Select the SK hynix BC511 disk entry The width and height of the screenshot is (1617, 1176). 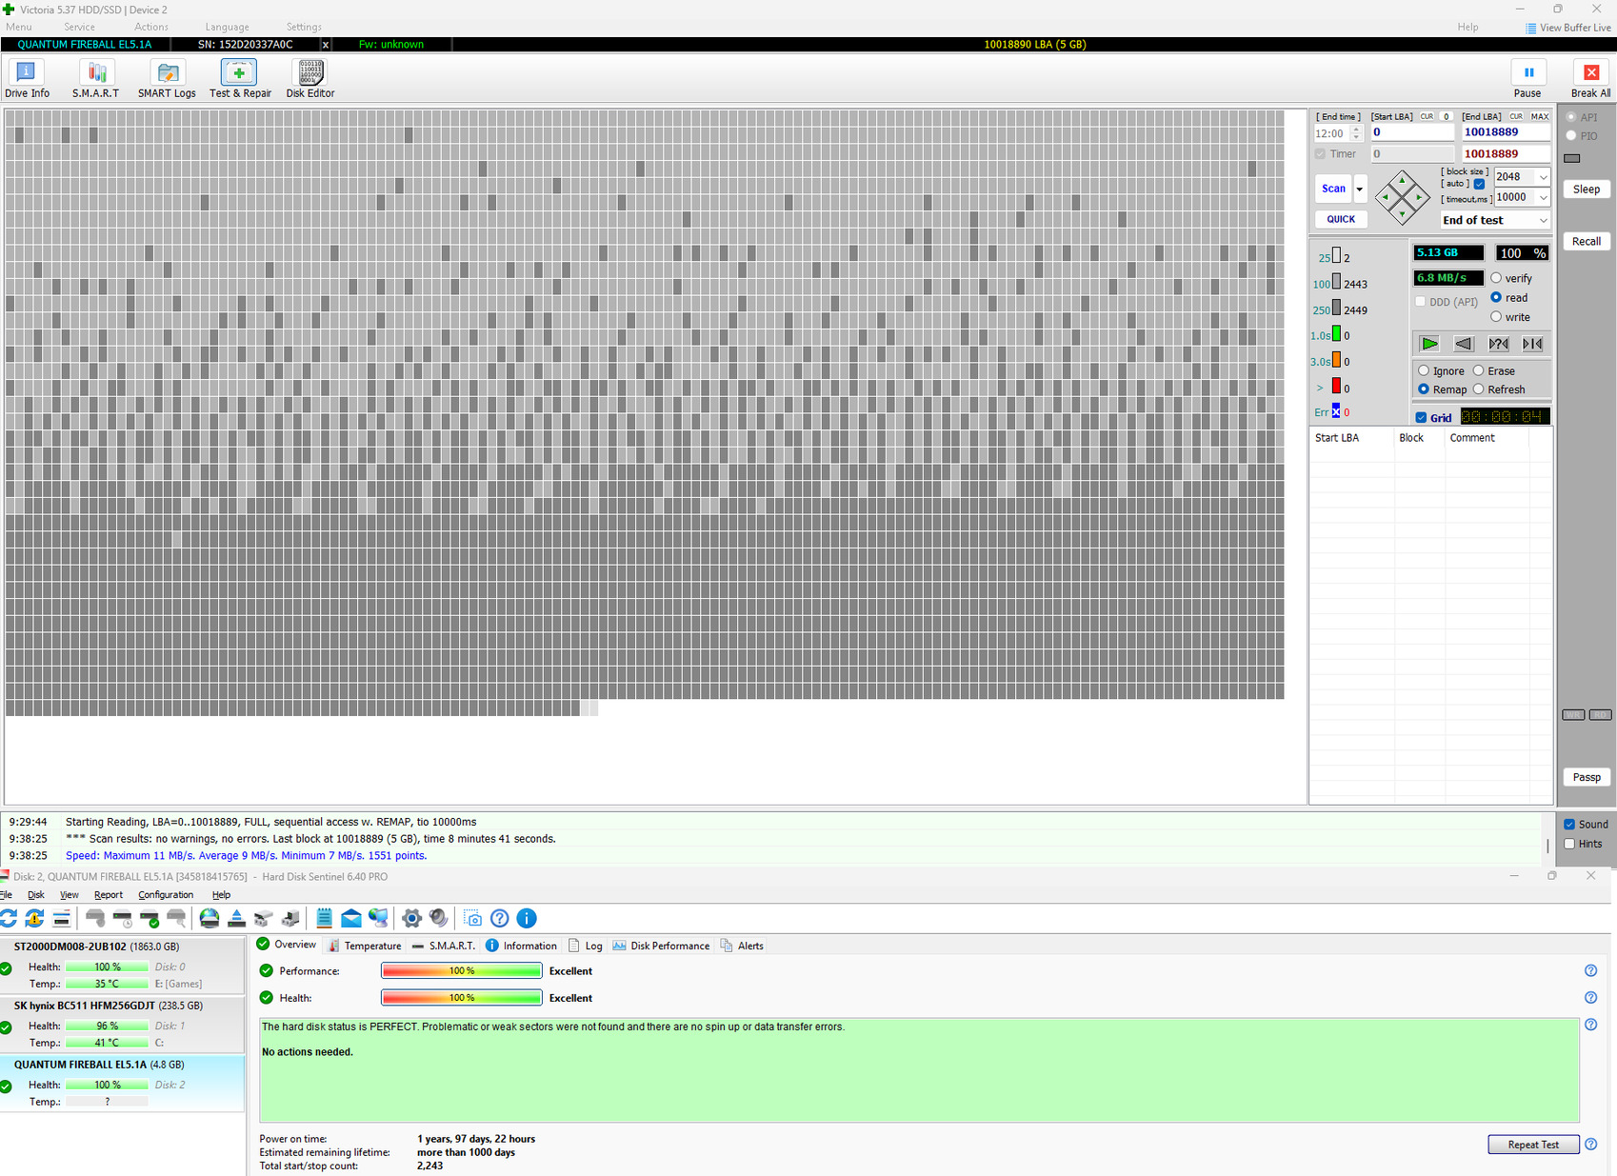(123, 1024)
